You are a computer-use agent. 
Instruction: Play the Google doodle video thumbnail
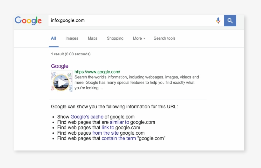(x=61, y=81)
